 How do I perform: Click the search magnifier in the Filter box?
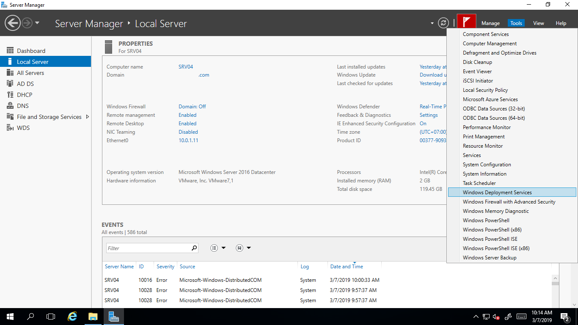pyautogui.click(x=193, y=248)
